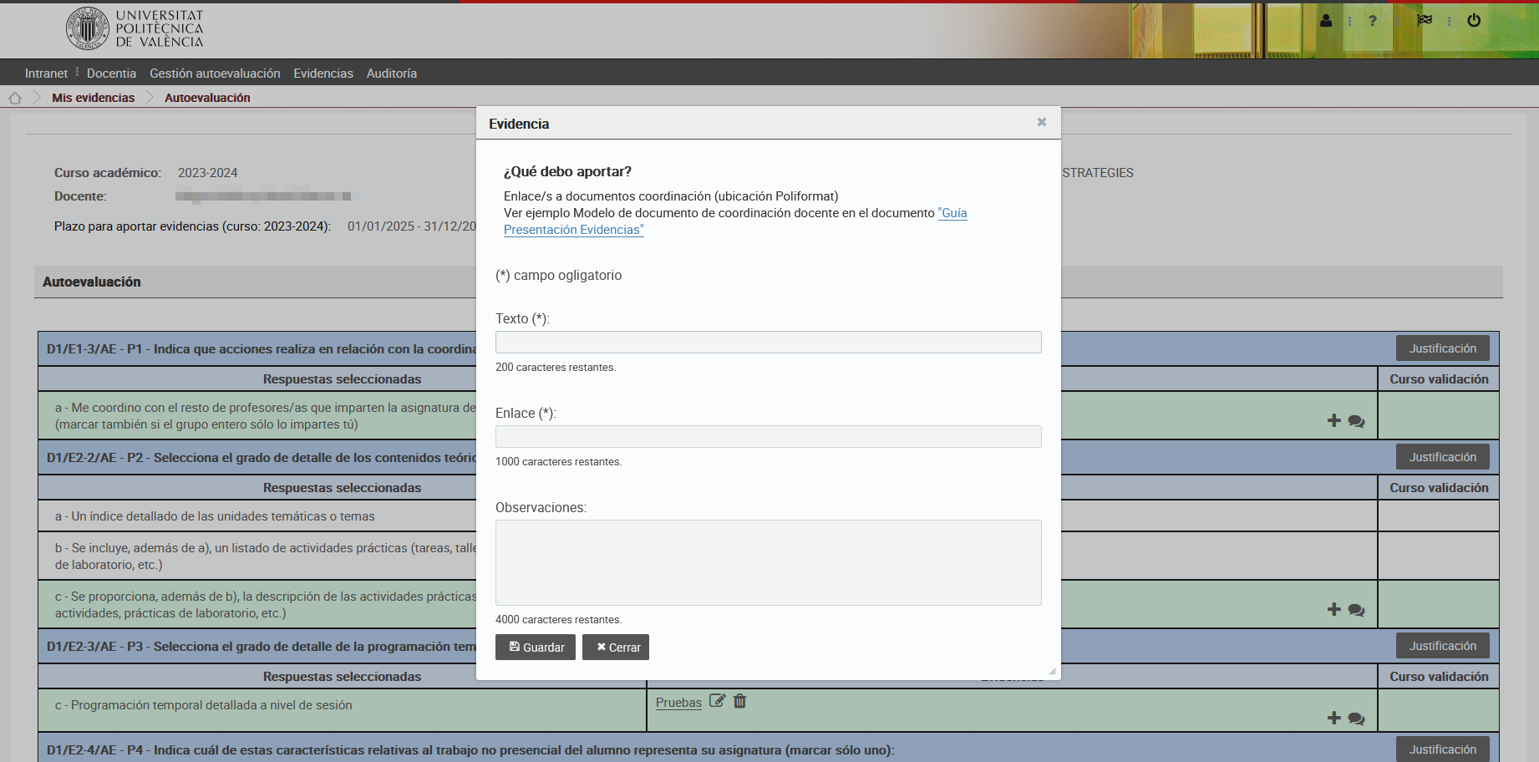Go to home via breadcrumb house icon
The image size is (1539, 762).
tap(15, 98)
